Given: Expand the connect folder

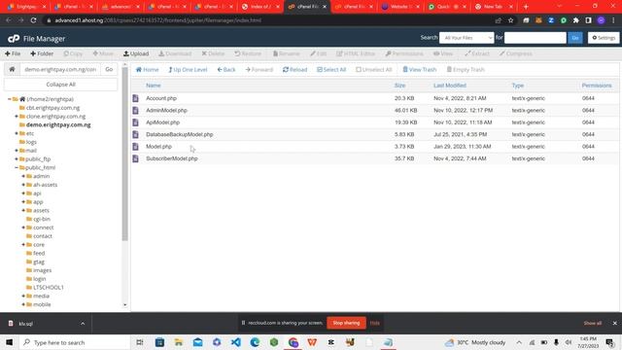Looking at the screenshot, I should click(23, 227).
